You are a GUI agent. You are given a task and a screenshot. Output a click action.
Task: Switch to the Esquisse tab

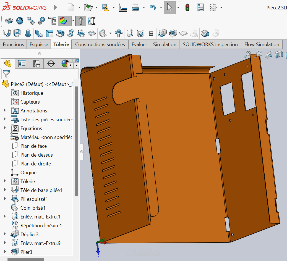click(x=39, y=44)
